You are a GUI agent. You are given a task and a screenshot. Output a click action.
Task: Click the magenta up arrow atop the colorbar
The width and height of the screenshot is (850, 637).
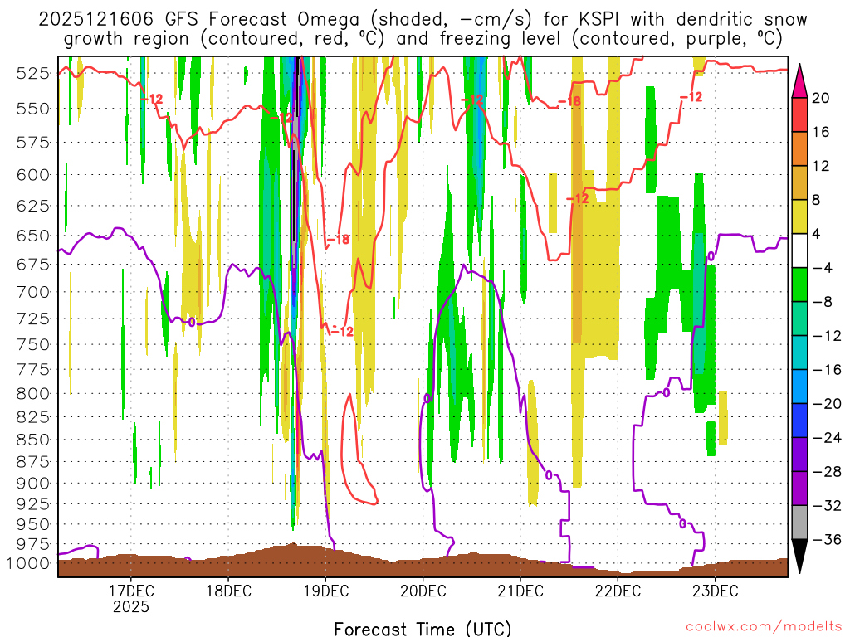pos(800,79)
